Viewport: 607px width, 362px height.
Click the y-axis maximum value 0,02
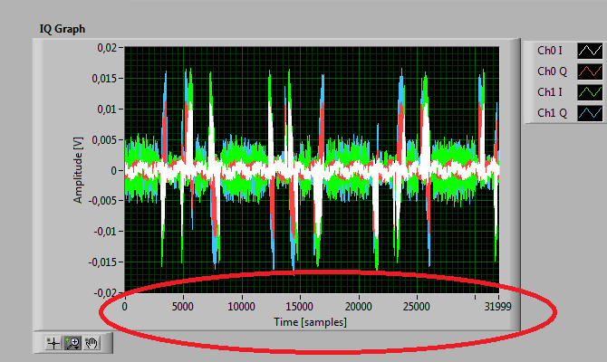[107, 48]
